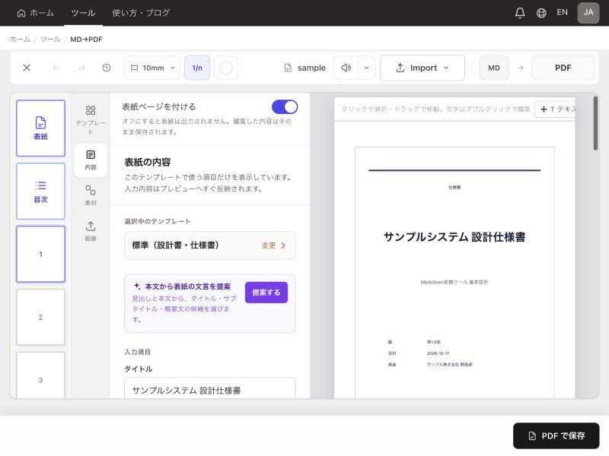Image resolution: width=609 pixels, height=456 pixels.
Task: Click the preview vertical scrollbar
Action: click(595, 123)
